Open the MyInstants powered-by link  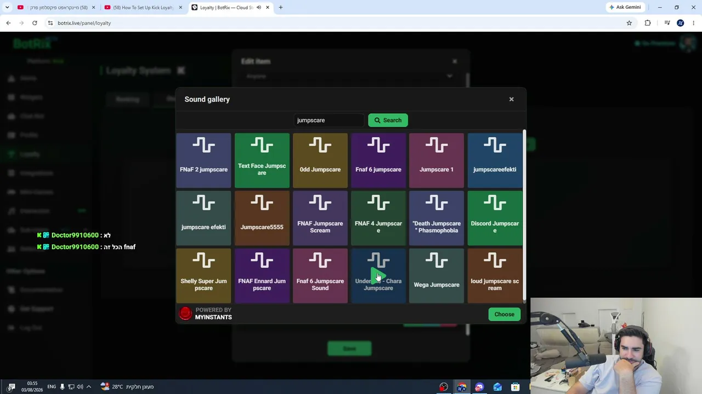tap(206, 314)
